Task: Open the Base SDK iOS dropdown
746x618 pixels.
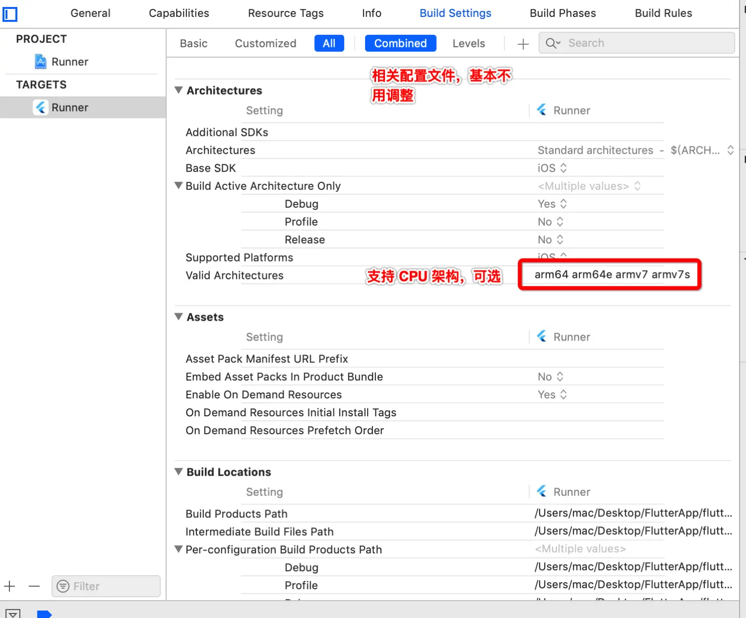Action: [552, 168]
